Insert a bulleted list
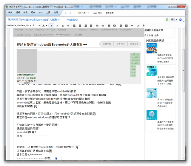Image resolution: width=191 pixels, height=166 pixels. [x=97, y=26]
